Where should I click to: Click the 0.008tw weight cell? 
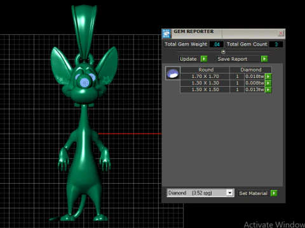click(254, 83)
